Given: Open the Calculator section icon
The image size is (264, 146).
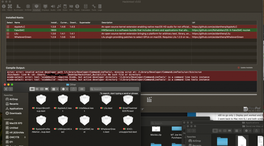Looking at the screenshot, I should [86, 8].
